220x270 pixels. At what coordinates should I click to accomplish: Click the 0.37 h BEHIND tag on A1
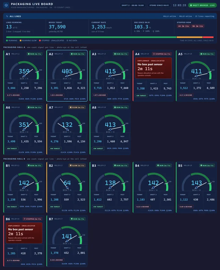click(13, 95)
